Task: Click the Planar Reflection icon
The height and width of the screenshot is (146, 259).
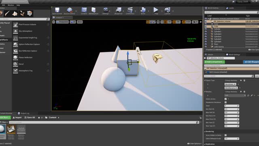Action: coord(15,58)
